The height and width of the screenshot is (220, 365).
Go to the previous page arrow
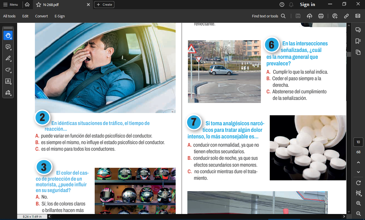pos(358,162)
